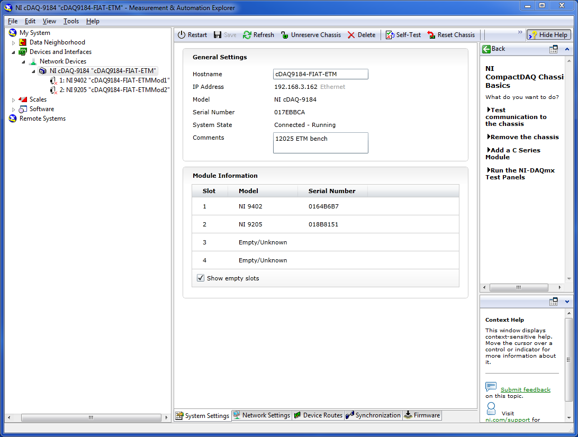Click the My System icon
Image resolution: width=578 pixels, height=437 pixels.
(13, 33)
